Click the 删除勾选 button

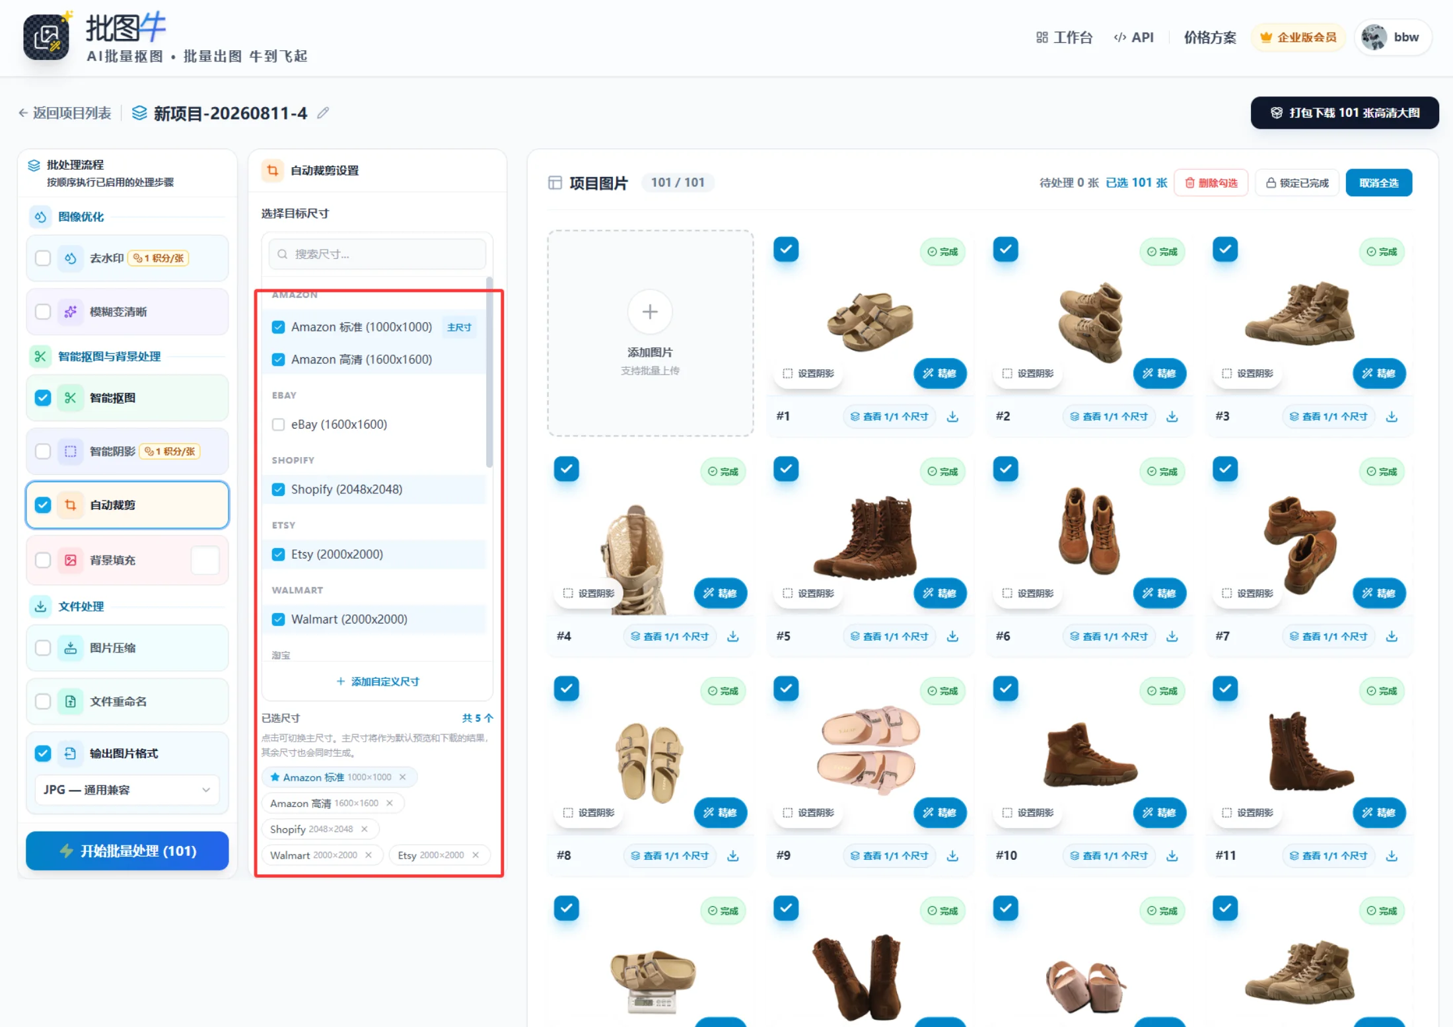[x=1211, y=183]
